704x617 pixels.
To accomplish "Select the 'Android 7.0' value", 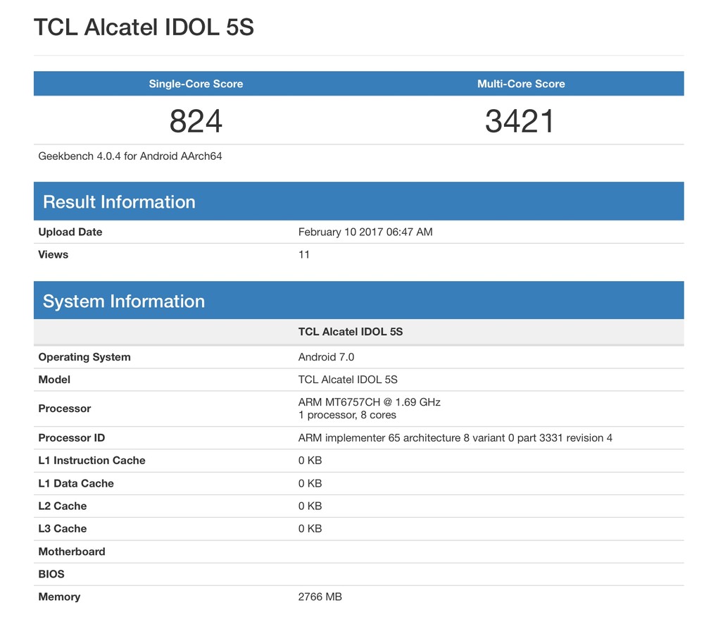I will coord(327,357).
